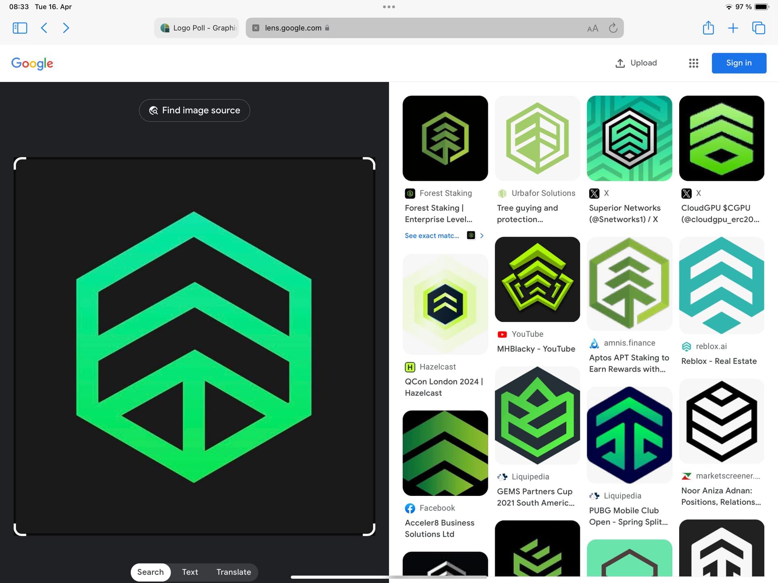This screenshot has height=583, width=778.
Task: Click PUBG Mobile Club Open title
Action: click(628, 516)
